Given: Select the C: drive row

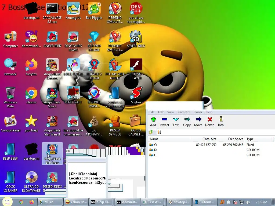Looking at the screenshot, I should (211, 145).
